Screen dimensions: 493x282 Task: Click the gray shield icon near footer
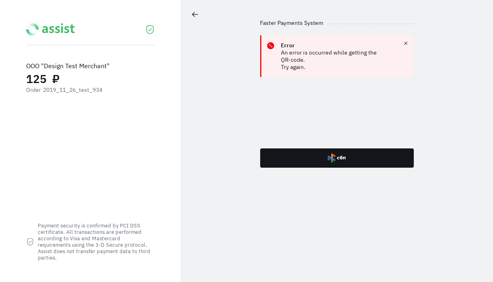[30, 242]
